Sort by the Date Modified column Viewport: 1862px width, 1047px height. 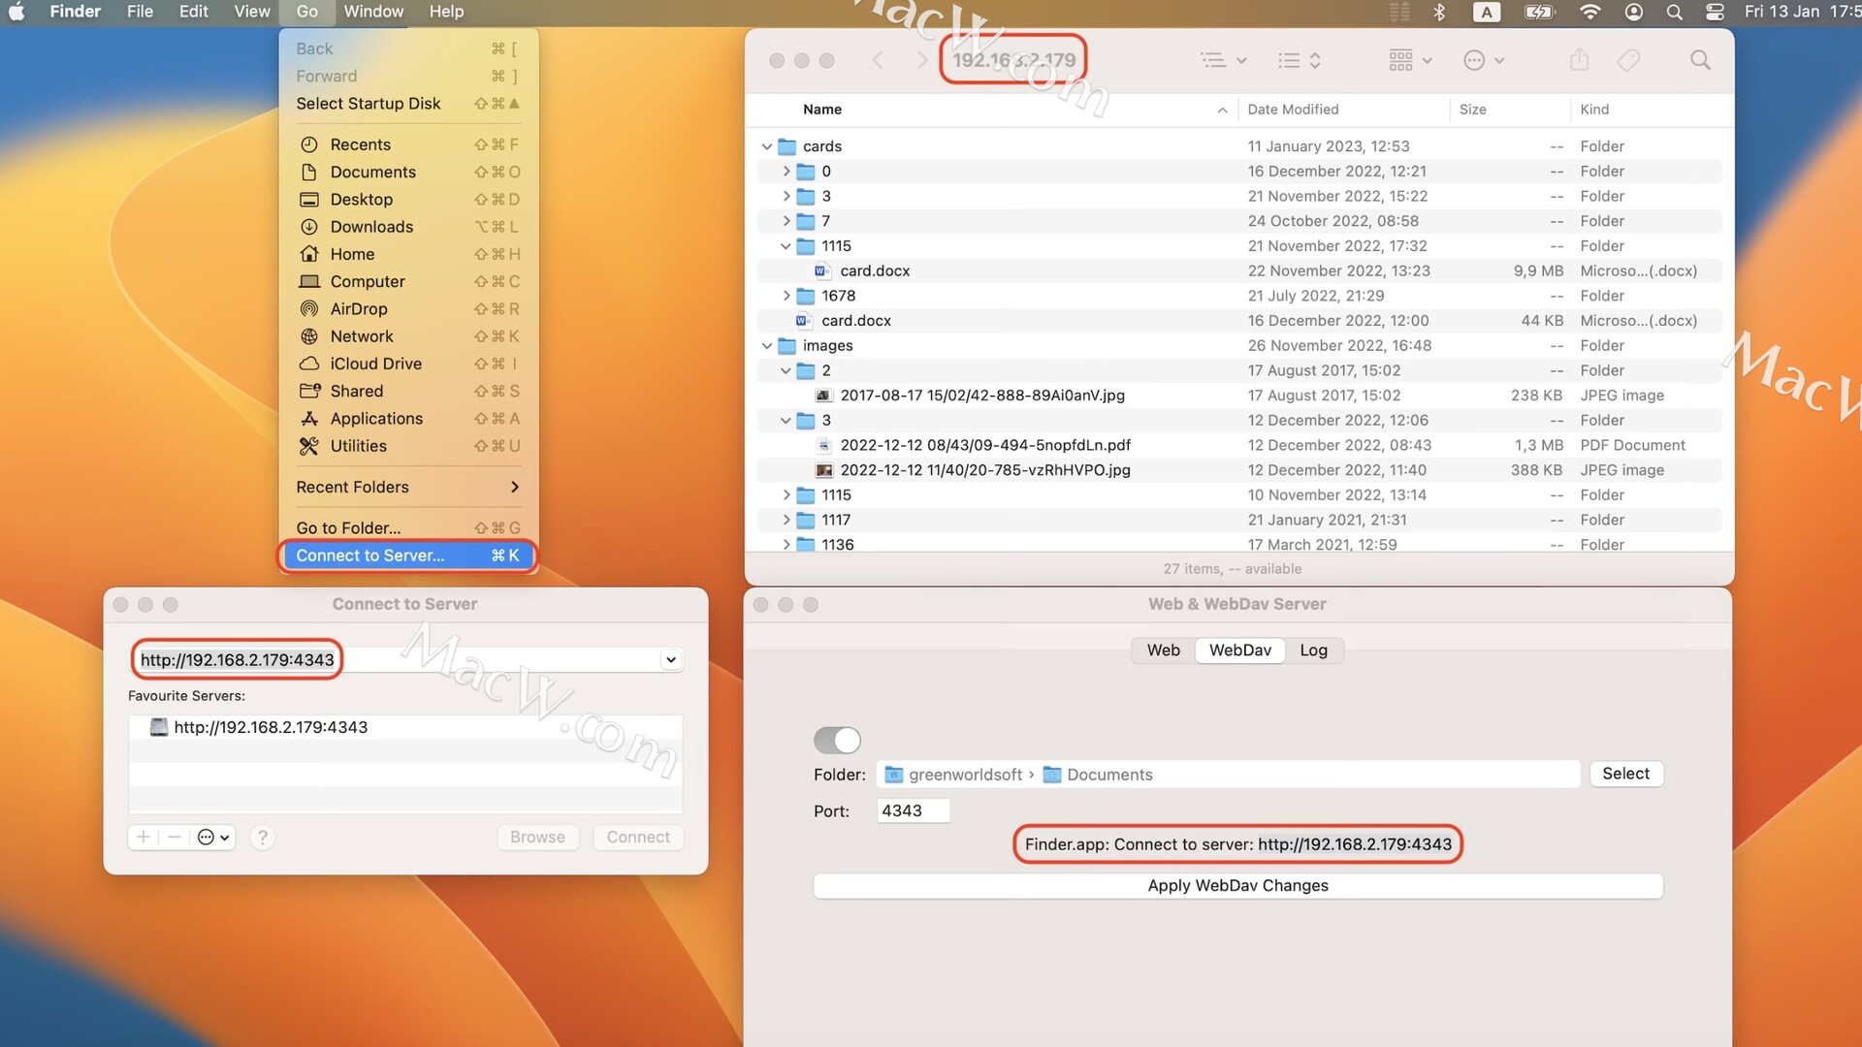click(x=1343, y=110)
